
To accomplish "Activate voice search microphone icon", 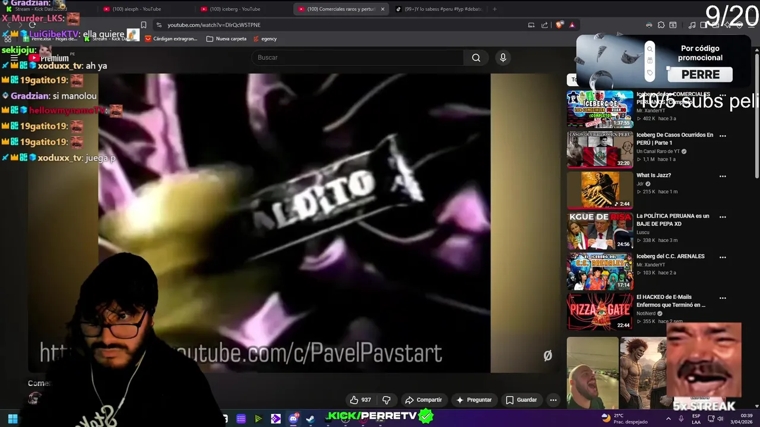I will coord(503,58).
